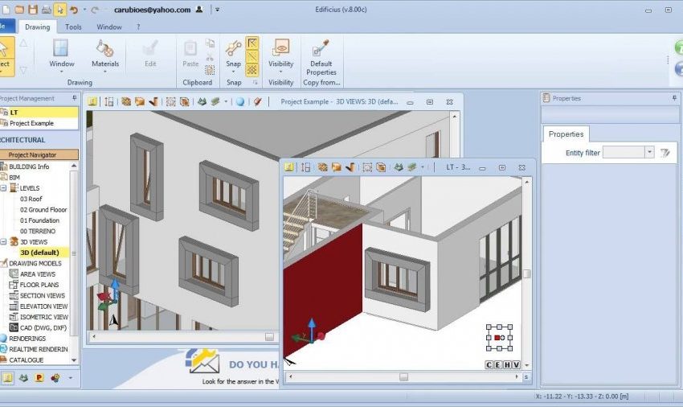Collapse the LEVELS tree node
The image size is (683, 407).
(x=4, y=187)
